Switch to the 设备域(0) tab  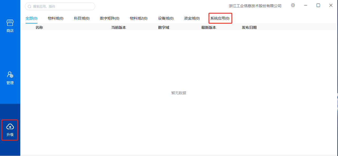click(166, 18)
